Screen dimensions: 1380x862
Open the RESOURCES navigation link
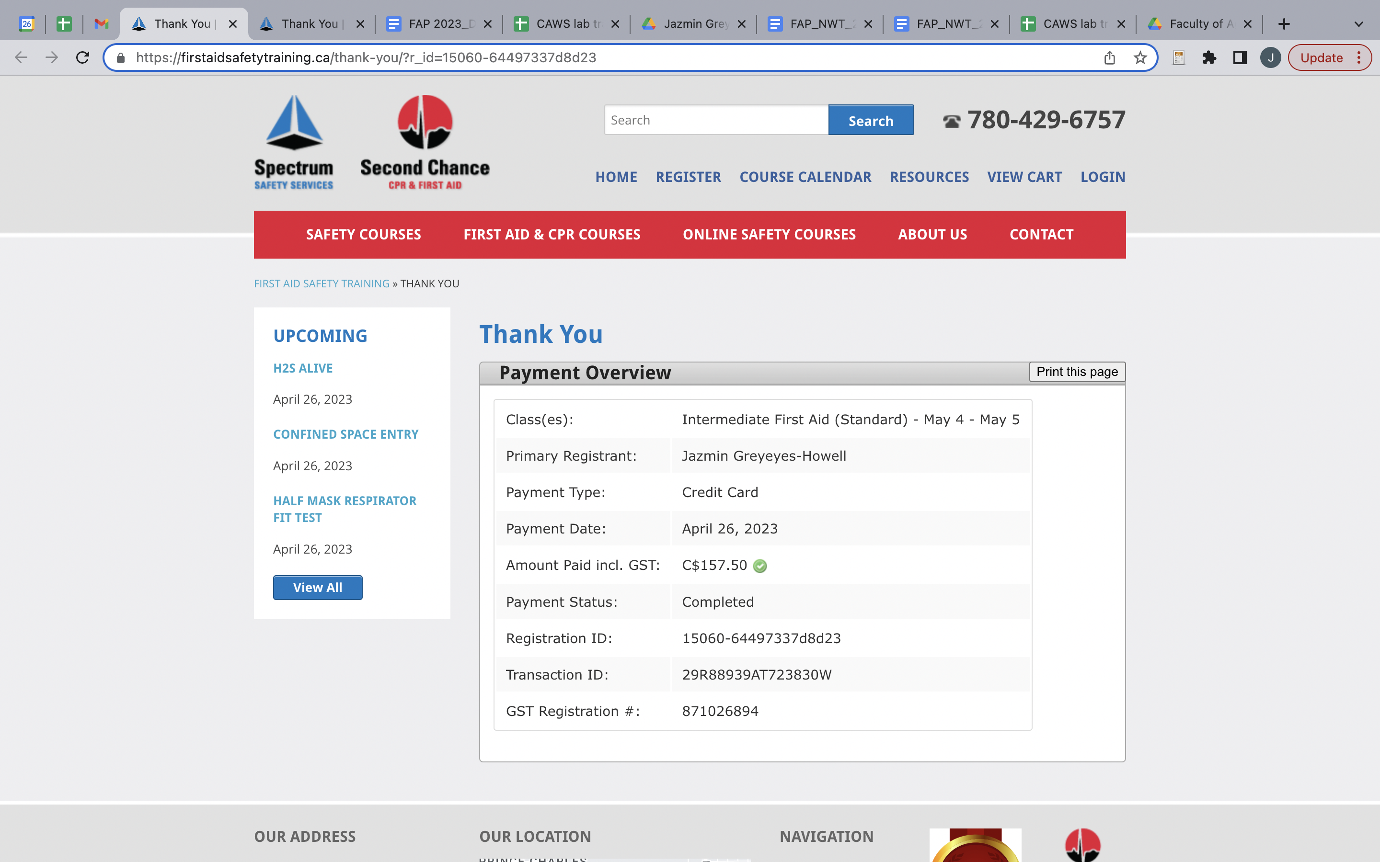tap(930, 177)
